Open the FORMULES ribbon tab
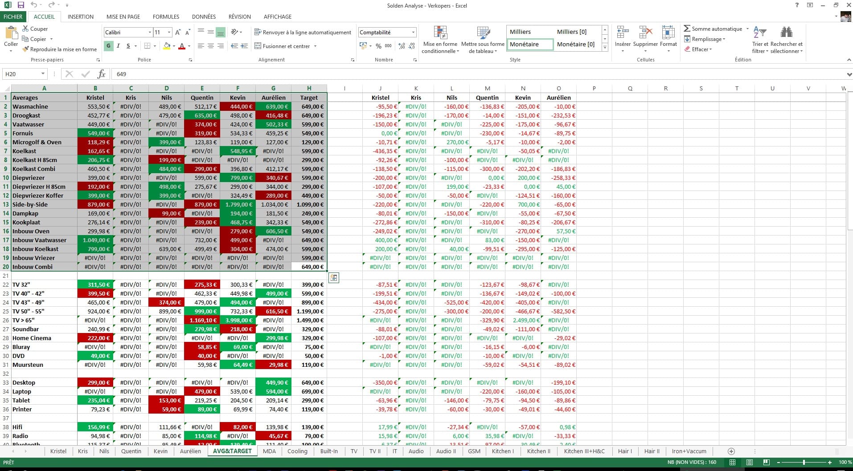853x471 pixels. click(166, 17)
